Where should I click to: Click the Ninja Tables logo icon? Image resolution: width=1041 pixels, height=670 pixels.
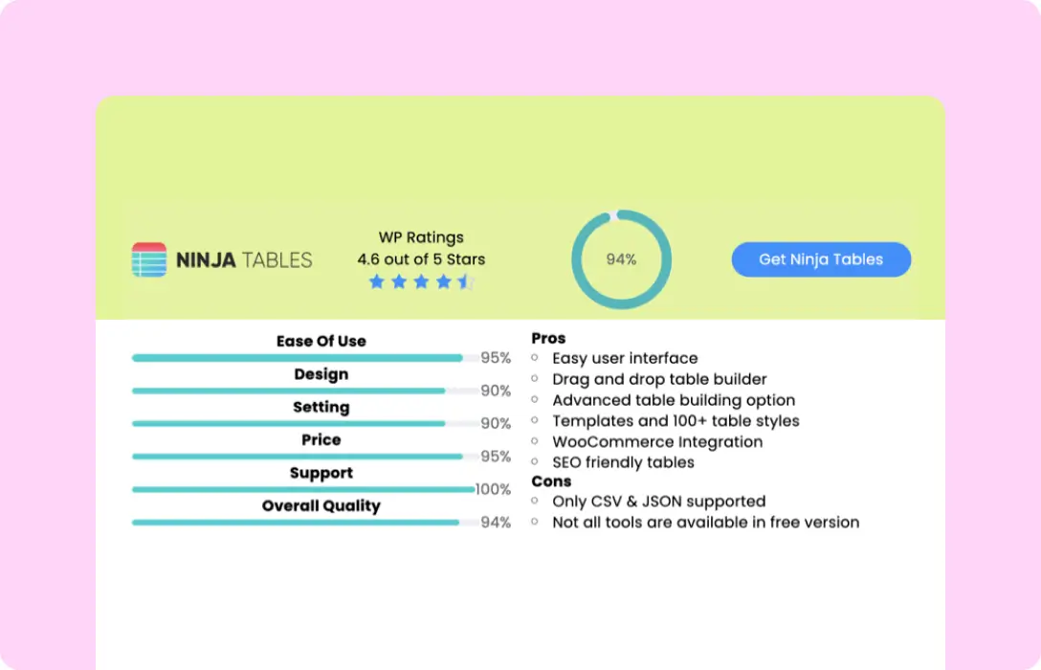(149, 259)
